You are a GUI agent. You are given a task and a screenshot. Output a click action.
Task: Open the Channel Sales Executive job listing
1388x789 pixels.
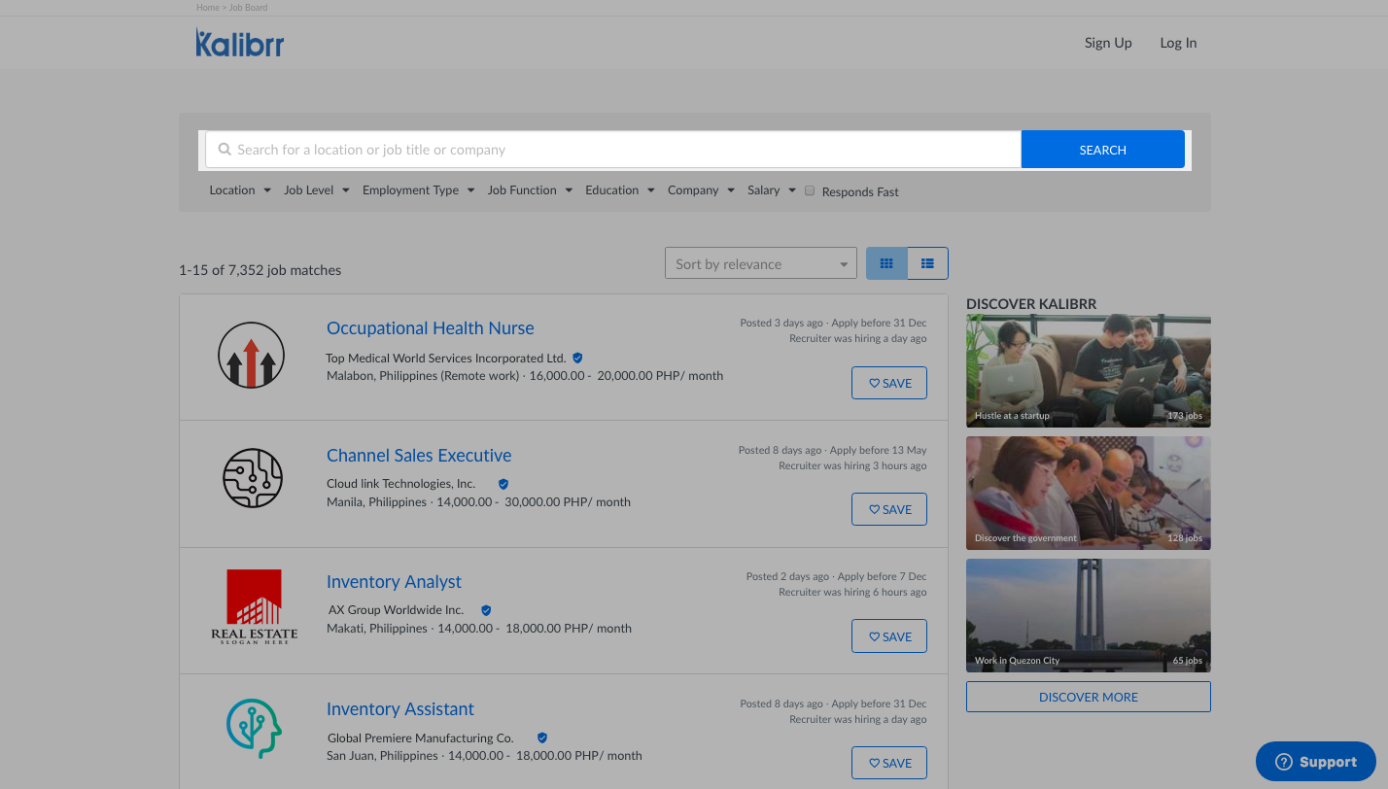tap(419, 456)
